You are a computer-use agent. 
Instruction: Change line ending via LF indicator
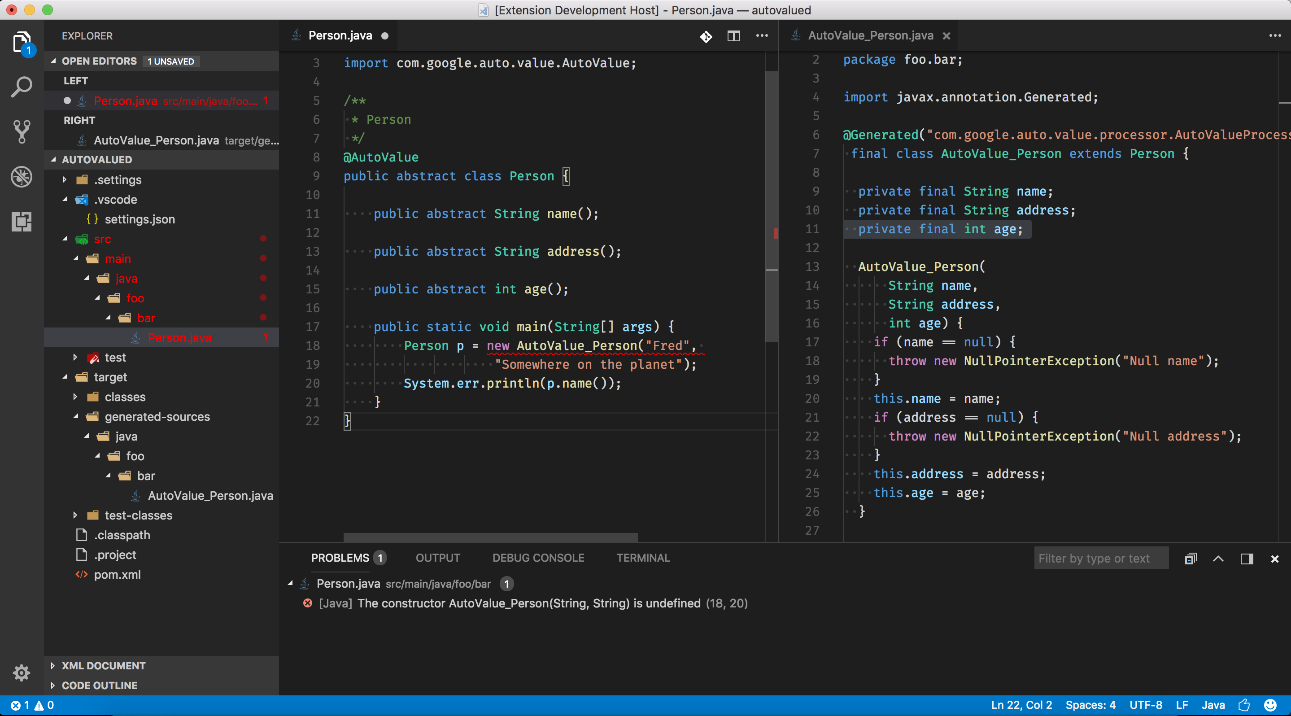(1182, 706)
